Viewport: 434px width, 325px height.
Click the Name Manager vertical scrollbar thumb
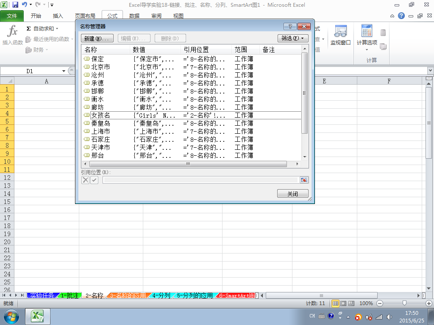[304, 93]
